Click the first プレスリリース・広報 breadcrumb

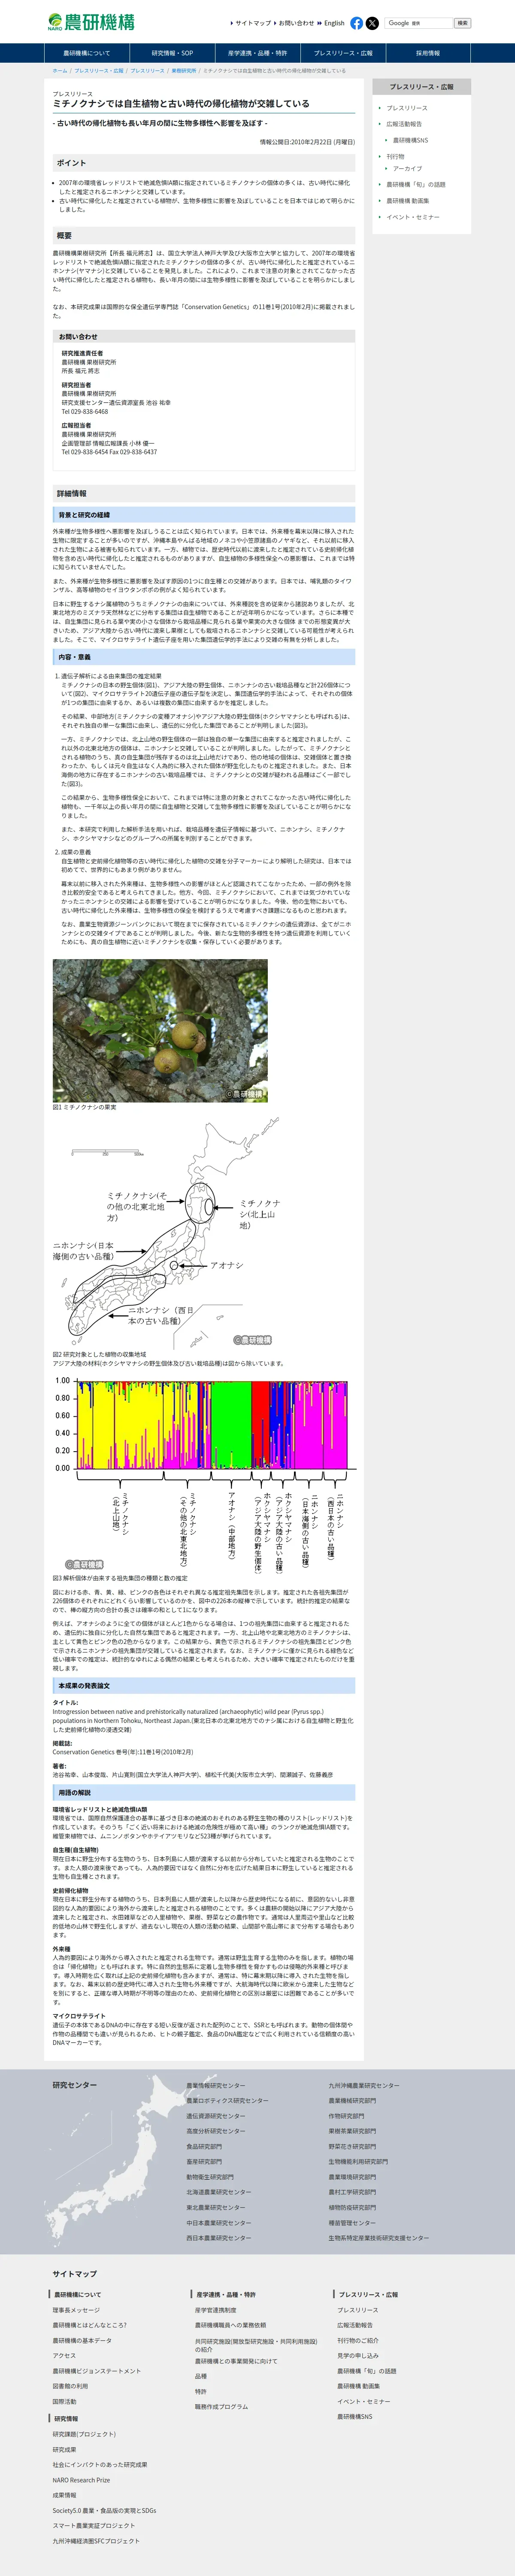[x=99, y=71]
